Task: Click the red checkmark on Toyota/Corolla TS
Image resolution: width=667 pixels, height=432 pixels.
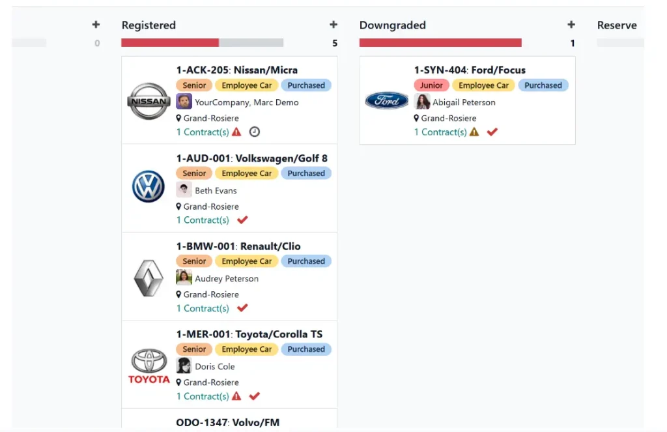Action: point(255,396)
